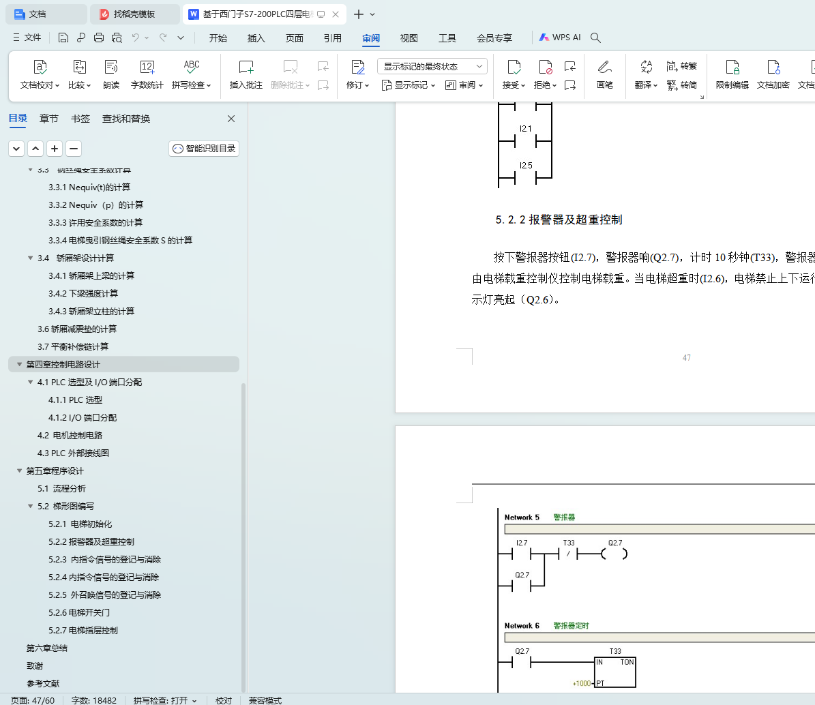The height and width of the screenshot is (705, 815).
Task: Go to previous change icon beside 拒绝
Action: point(570,66)
